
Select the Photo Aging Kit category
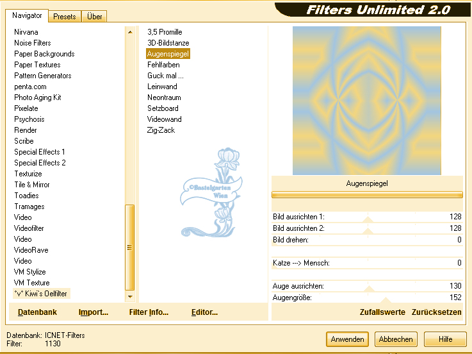point(38,97)
